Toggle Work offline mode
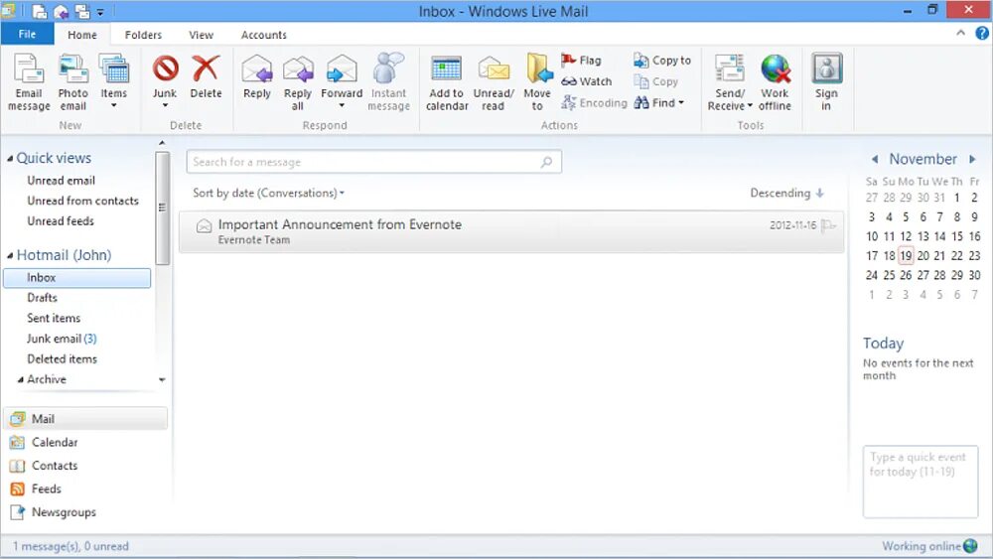 click(x=776, y=82)
